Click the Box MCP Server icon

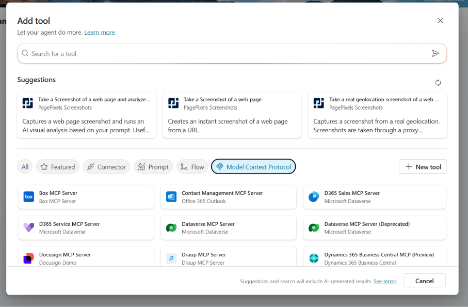click(29, 197)
